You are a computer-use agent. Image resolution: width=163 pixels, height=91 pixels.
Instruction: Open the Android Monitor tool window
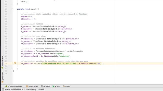14,86
